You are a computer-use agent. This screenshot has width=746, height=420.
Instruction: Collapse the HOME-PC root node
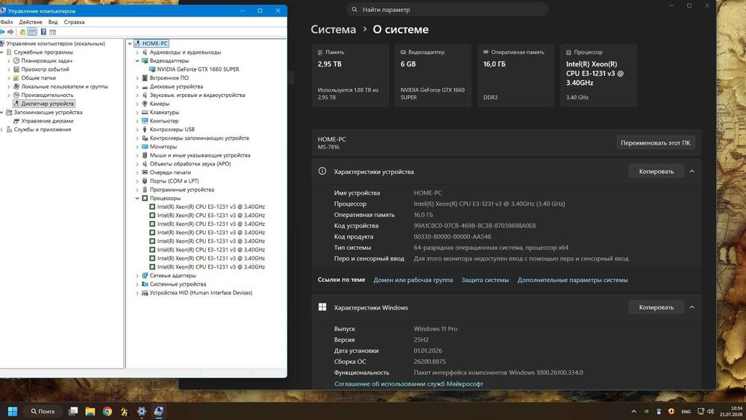tap(129, 43)
